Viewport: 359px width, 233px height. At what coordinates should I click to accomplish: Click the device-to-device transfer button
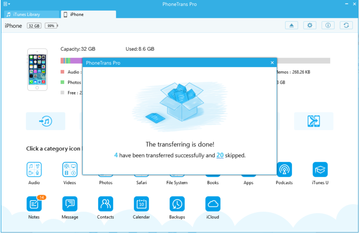(x=314, y=121)
